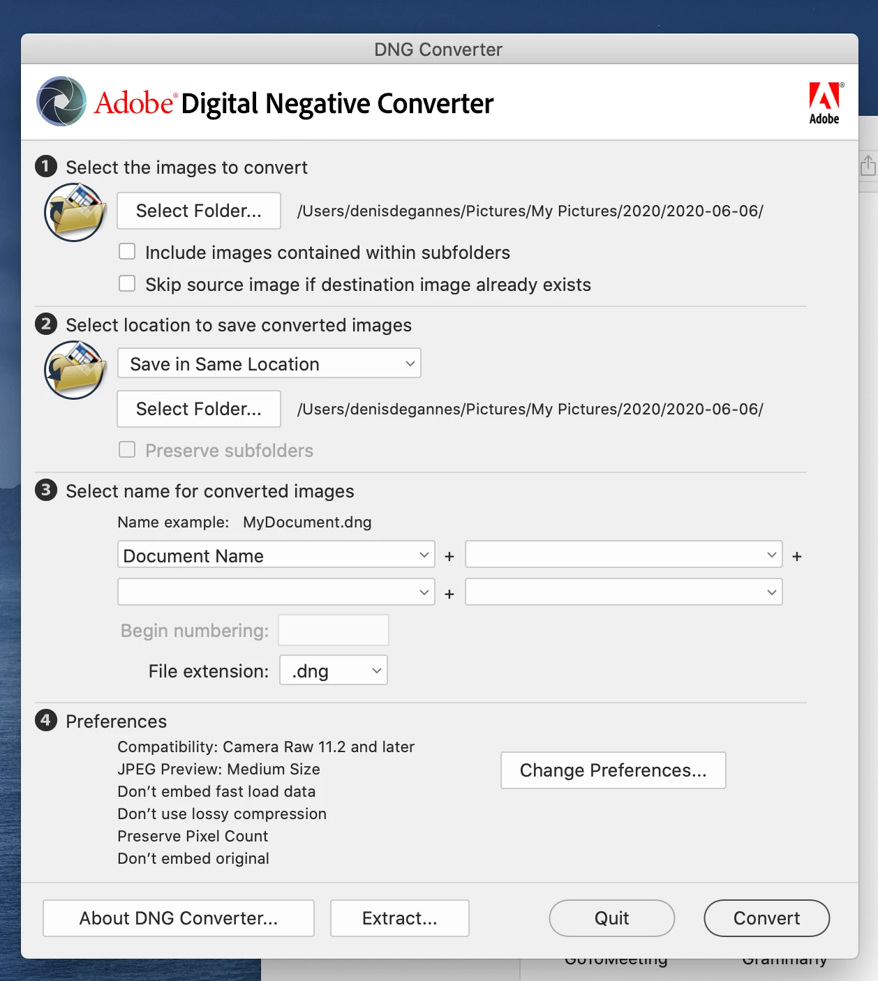878x981 pixels.
Task: Click the folder icon under step 2
Action: pyautogui.click(x=75, y=370)
